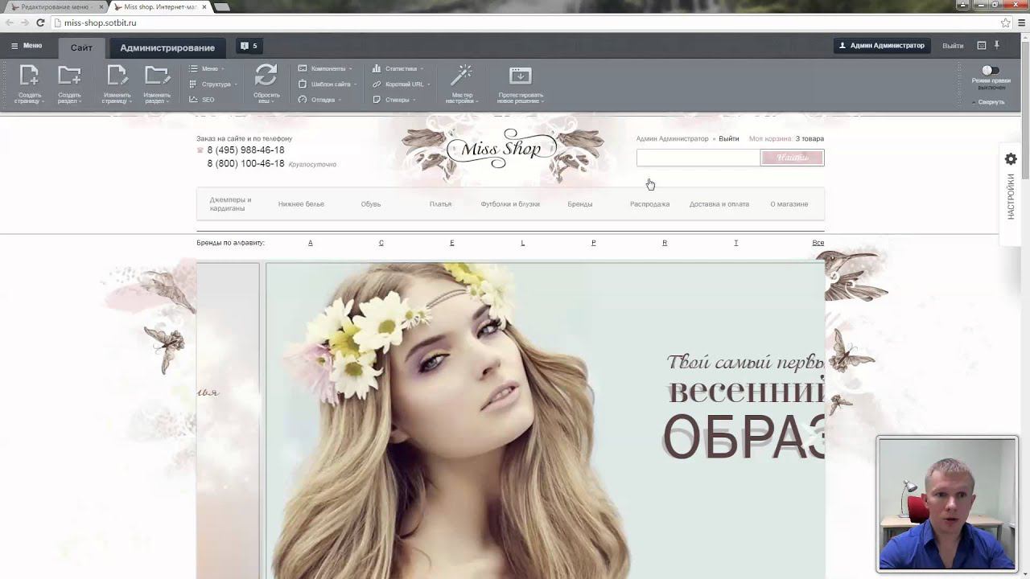Open the cart link showing 3 товара
Screen dimensions: 1030x579
pyautogui.click(x=810, y=139)
